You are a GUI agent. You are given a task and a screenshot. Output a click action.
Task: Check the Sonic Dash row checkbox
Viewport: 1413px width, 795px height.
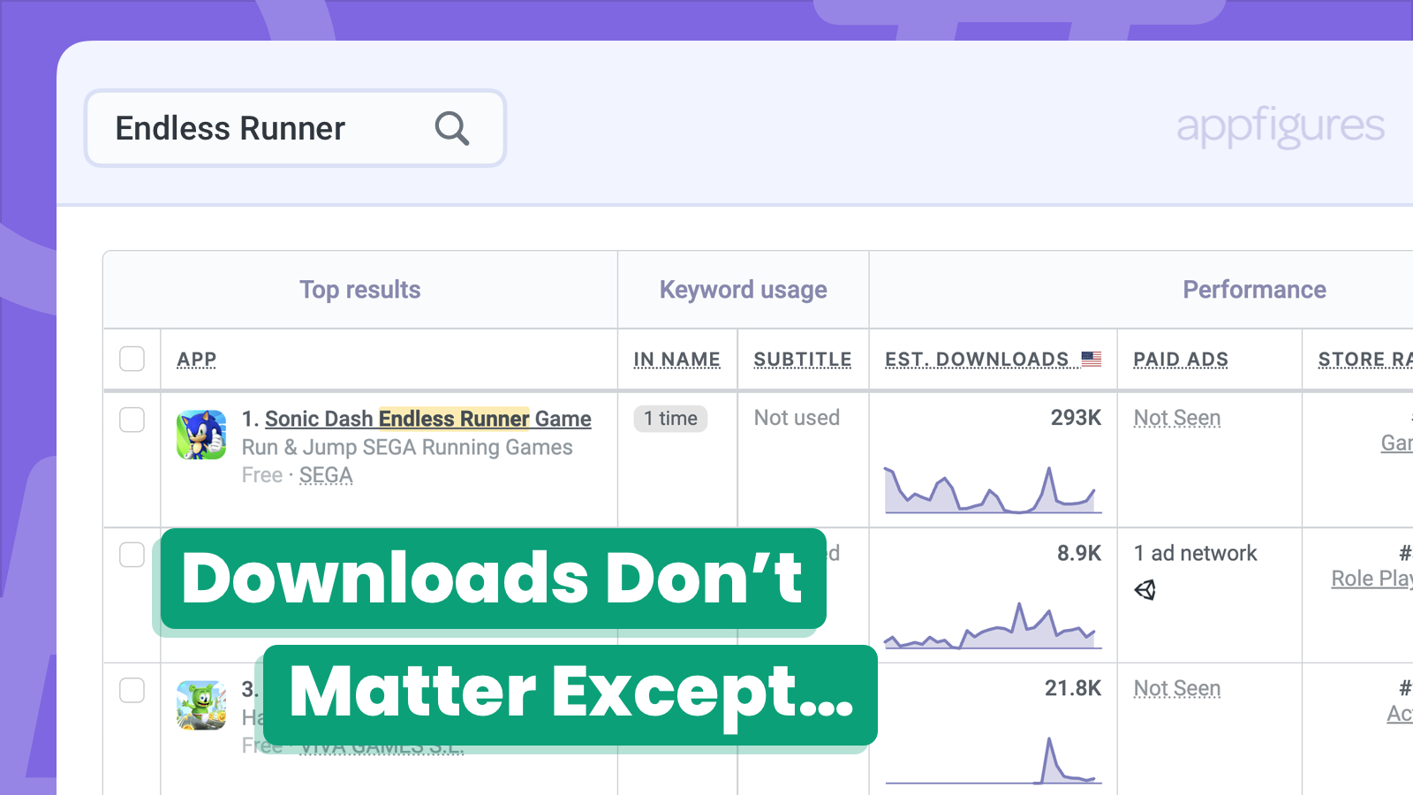click(x=132, y=419)
